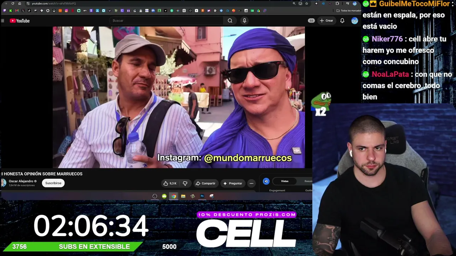Dislike the video with thumbs-down
The width and height of the screenshot is (456, 256).
click(185, 183)
